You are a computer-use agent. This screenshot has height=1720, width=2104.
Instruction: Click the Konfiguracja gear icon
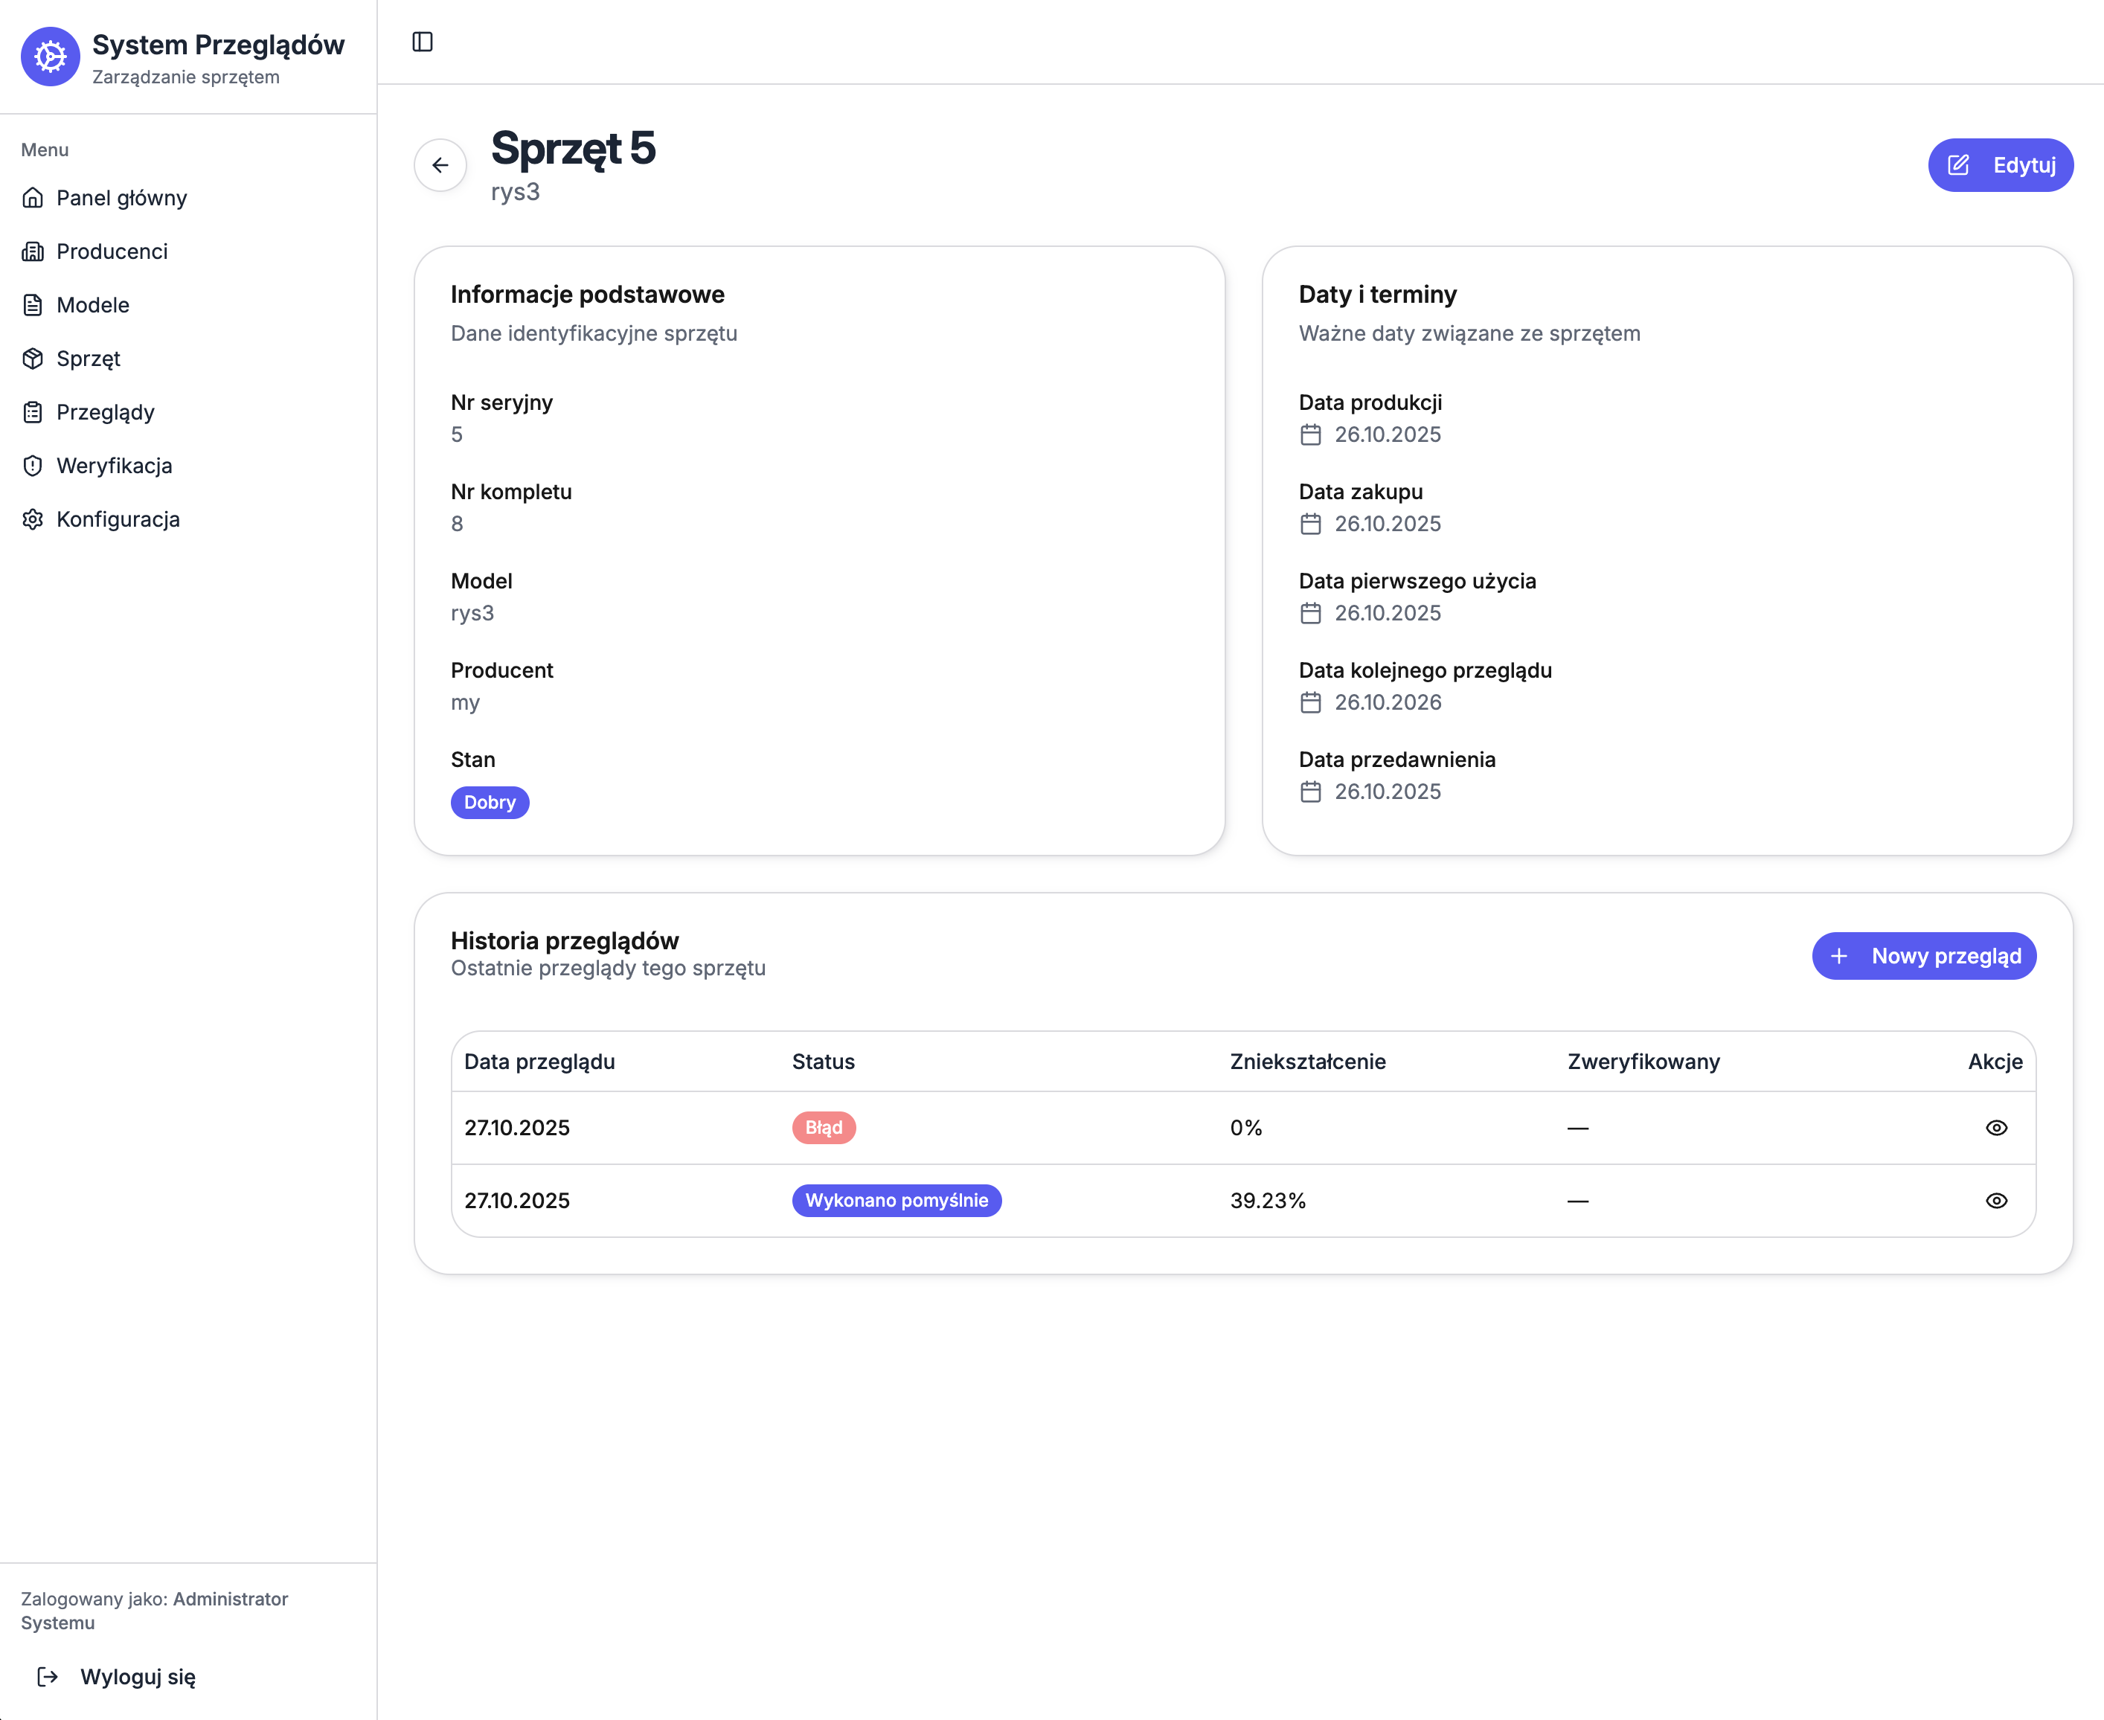[33, 519]
